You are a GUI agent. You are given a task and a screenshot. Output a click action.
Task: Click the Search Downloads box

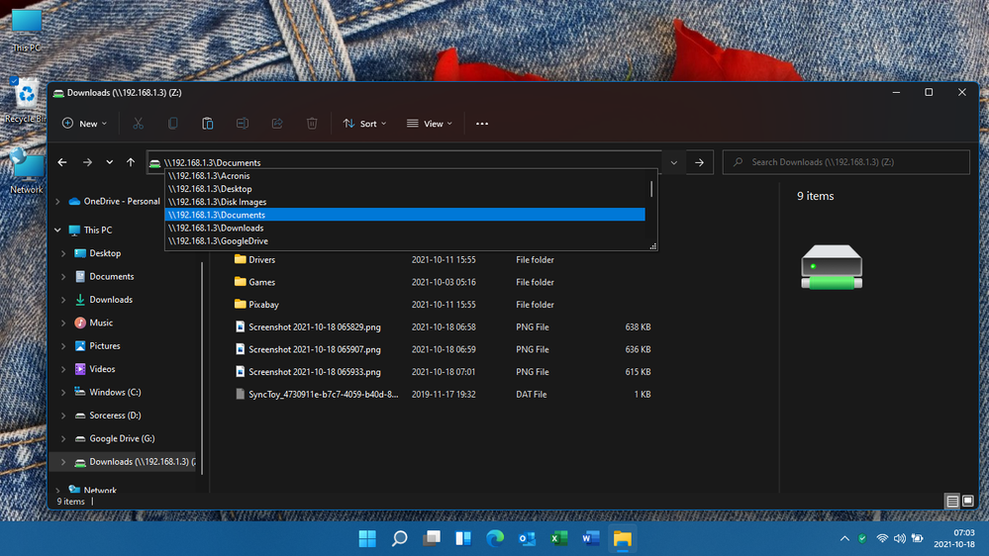tap(845, 162)
